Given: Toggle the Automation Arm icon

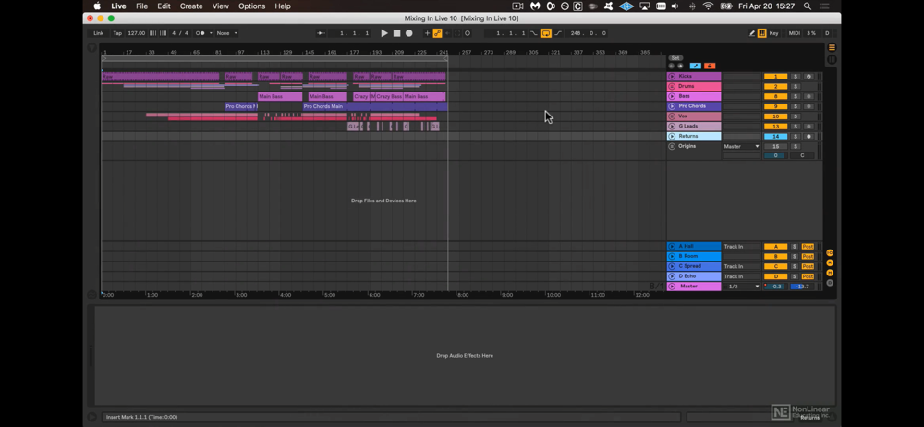Looking at the screenshot, I should tap(437, 33).
